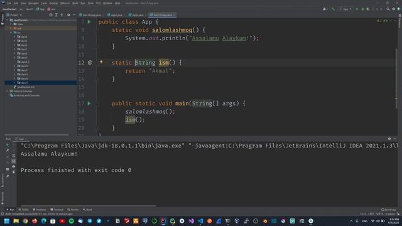Expand the .idea folder
402x226 pixels.
[11, 24]
